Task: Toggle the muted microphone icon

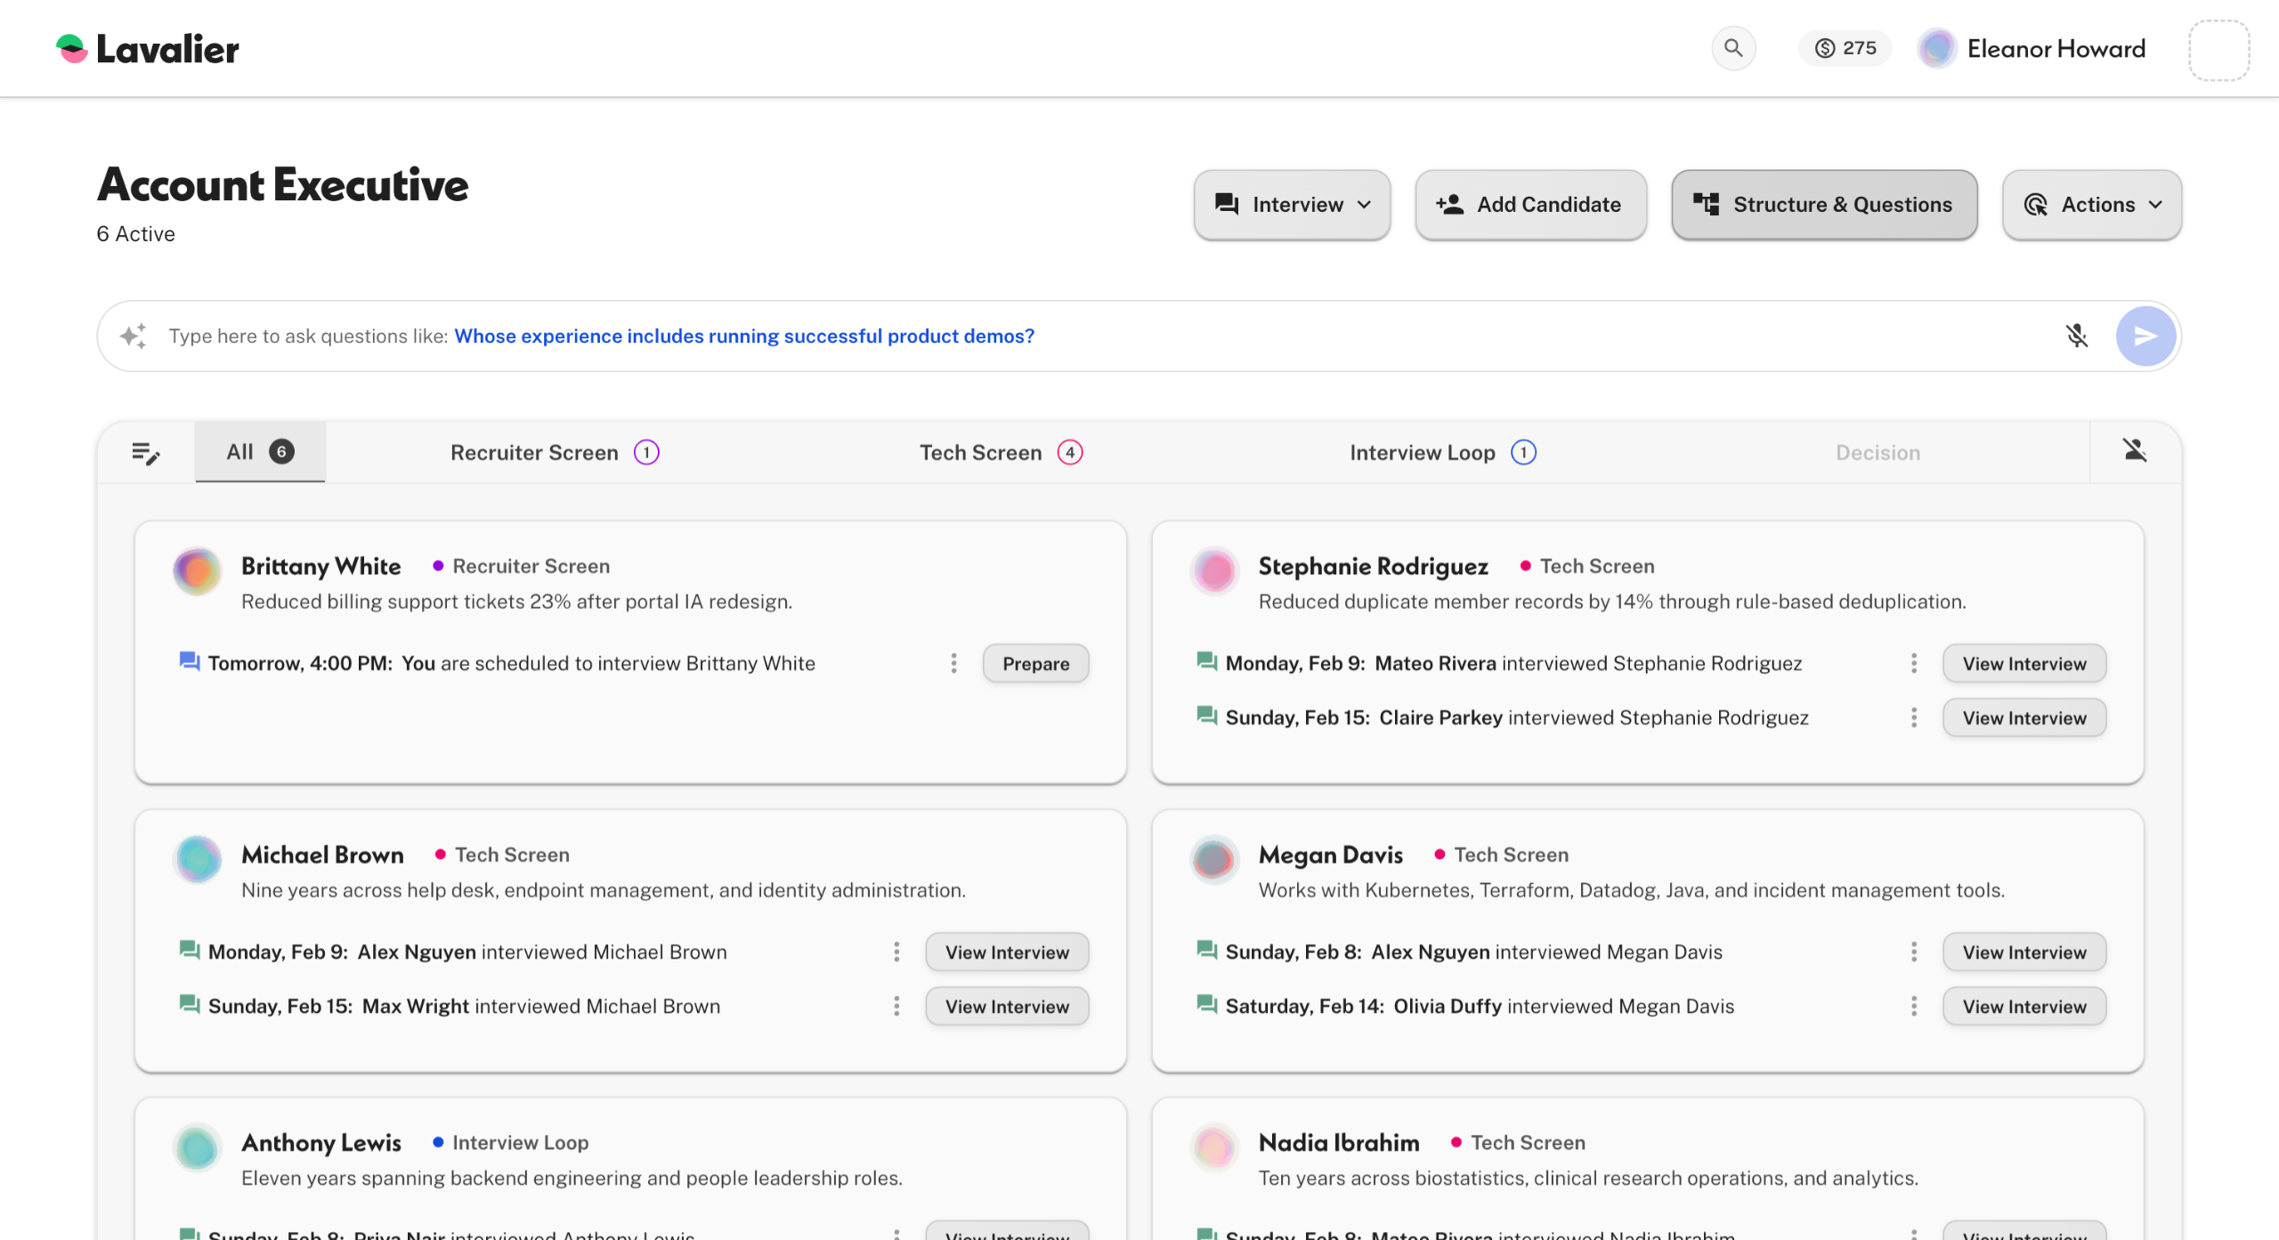Action: coord(2076,336)
